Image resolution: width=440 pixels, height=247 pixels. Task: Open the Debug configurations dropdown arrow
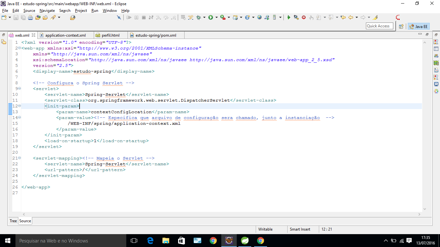204,17
